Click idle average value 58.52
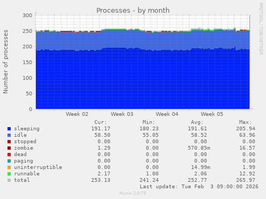This screenshot has width=266, height=199. (199, 135)
